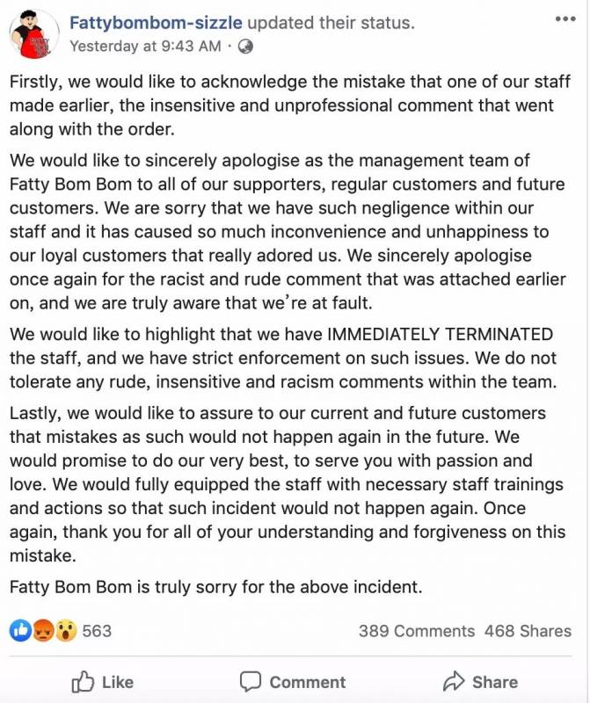
Task: Click the paragraph beginning with 'Firstly'
Action: (x=290, y=105)
